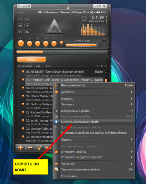Choose Воспроизвести in the context menu

point(94,85)
